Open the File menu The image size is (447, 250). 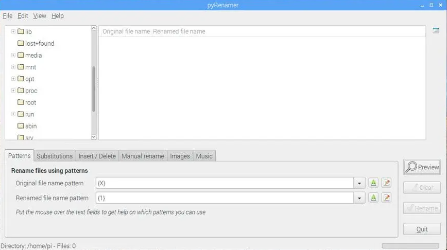pyautogui.click(x=7, y=16)
